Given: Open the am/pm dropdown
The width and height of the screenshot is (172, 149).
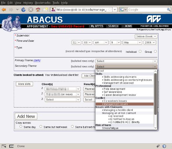Looking at the screenshot, I should point(101,42).
